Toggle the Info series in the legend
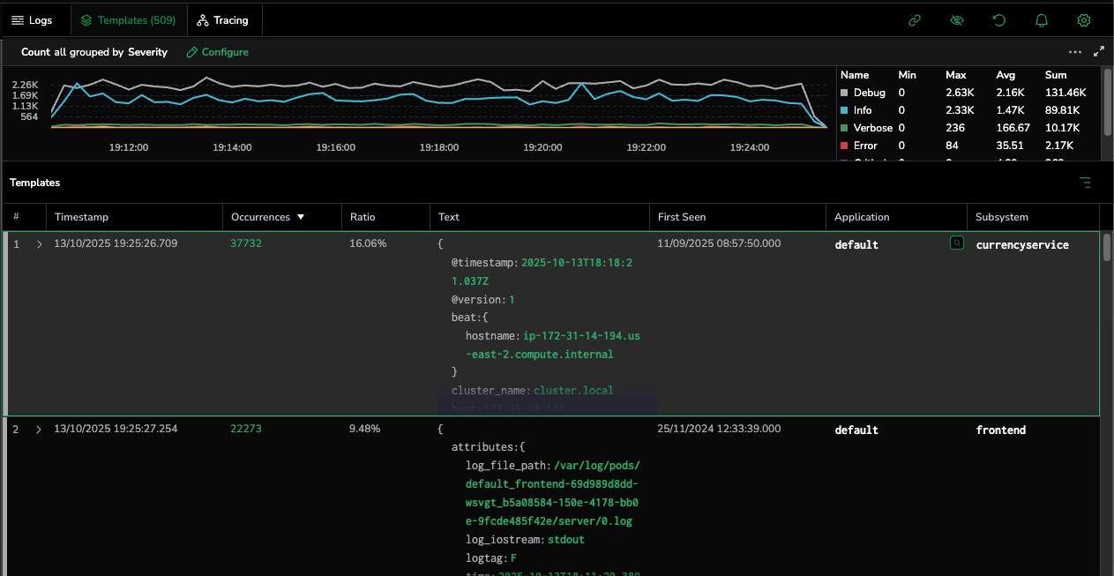The width and height of the screenshot is (1114, 576). tap(862, 110)
